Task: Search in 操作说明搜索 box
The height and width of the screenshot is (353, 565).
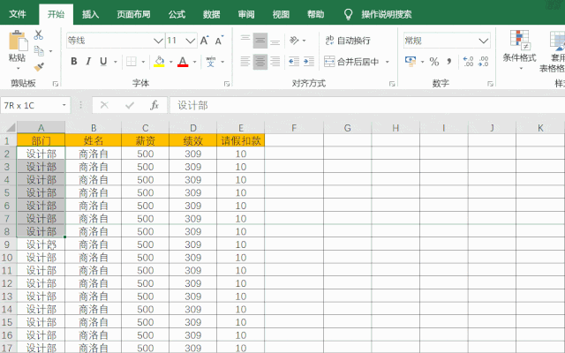Action: pyautogui.click(x=387, y=14)
